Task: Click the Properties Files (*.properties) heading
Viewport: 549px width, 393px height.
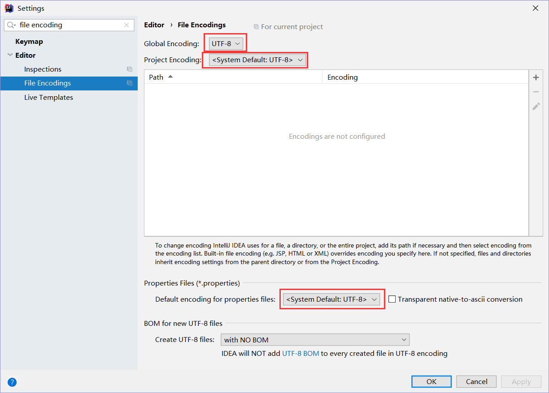Action: (x=192, y=283)
